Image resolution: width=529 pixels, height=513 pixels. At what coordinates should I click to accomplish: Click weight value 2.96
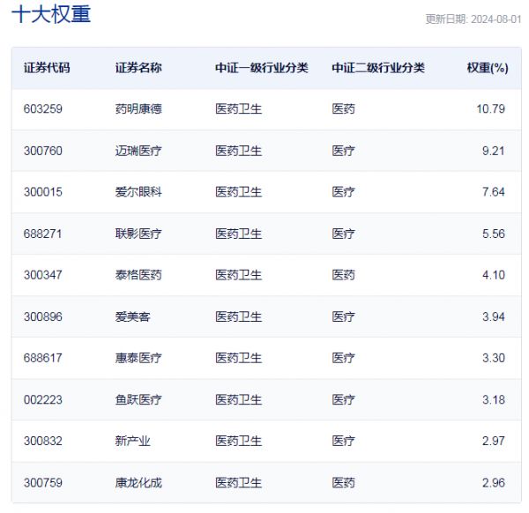pos(493,483)
